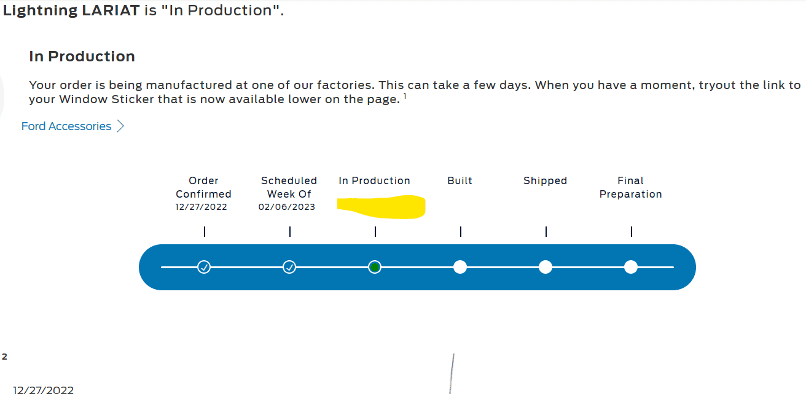Image resolution: width=806 pixels, height=394 pixels.
Task: Click the Final Preparation step circle
Action: [x=631, y=267]
